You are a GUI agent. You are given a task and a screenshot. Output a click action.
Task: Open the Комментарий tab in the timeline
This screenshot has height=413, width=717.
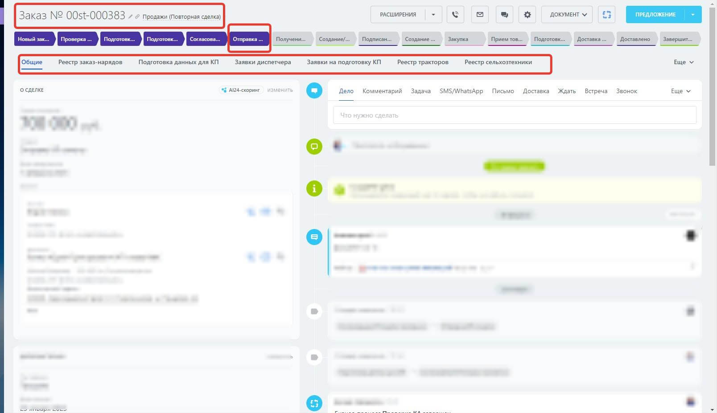tap(382, 91)
